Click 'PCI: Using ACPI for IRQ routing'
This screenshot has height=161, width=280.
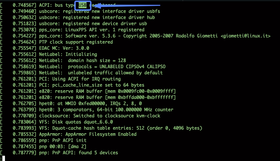(x=79, y=79)
